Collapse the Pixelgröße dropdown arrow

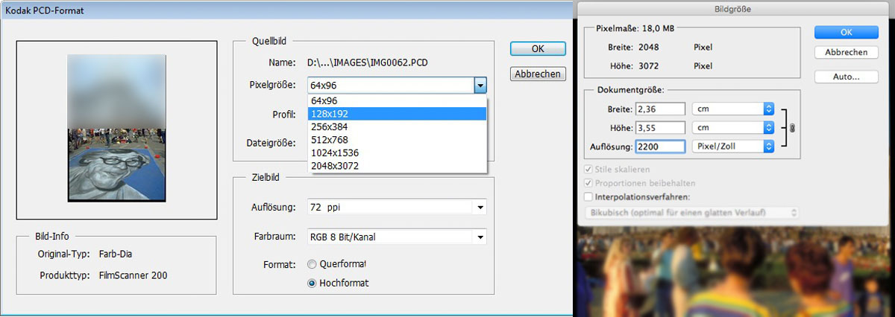point(480,85)
